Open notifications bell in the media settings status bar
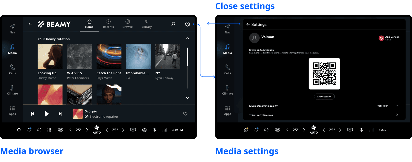 pos(256,130)
